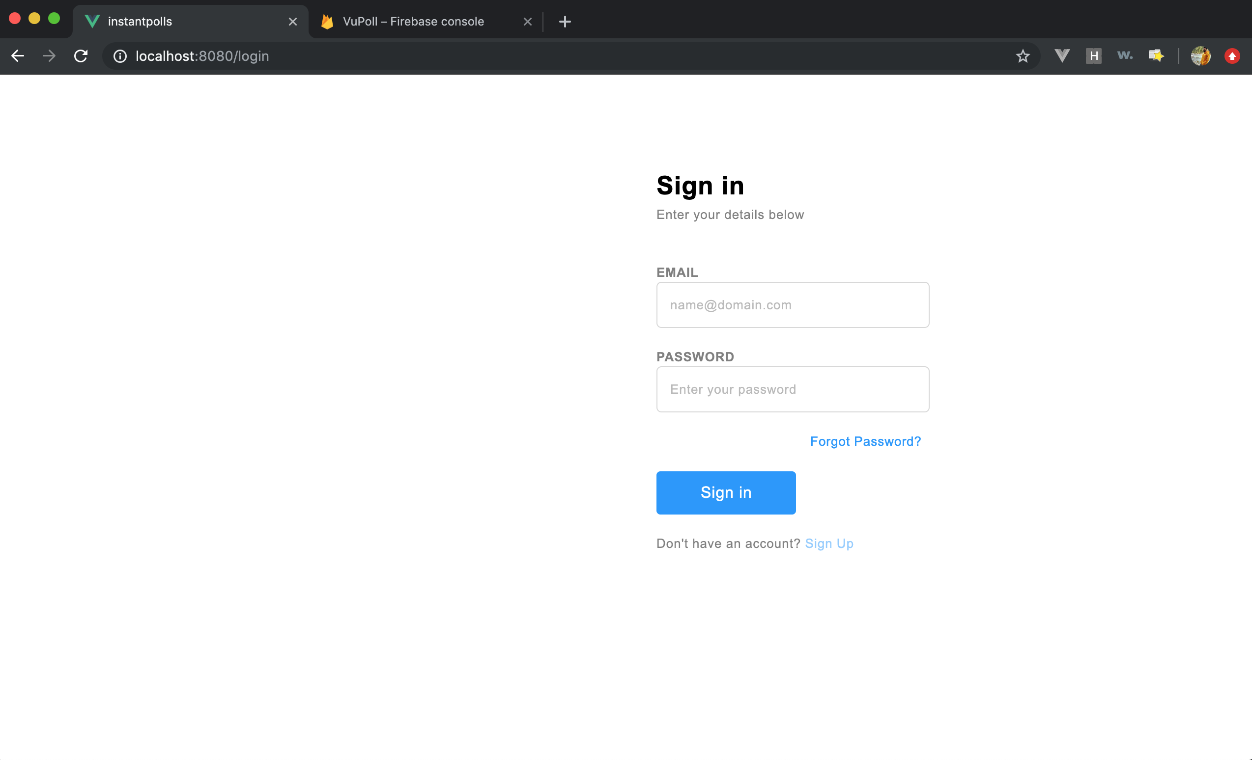View site information icon in address bar
Screen dimensions: 1252x760
click(x=120, y=56)
